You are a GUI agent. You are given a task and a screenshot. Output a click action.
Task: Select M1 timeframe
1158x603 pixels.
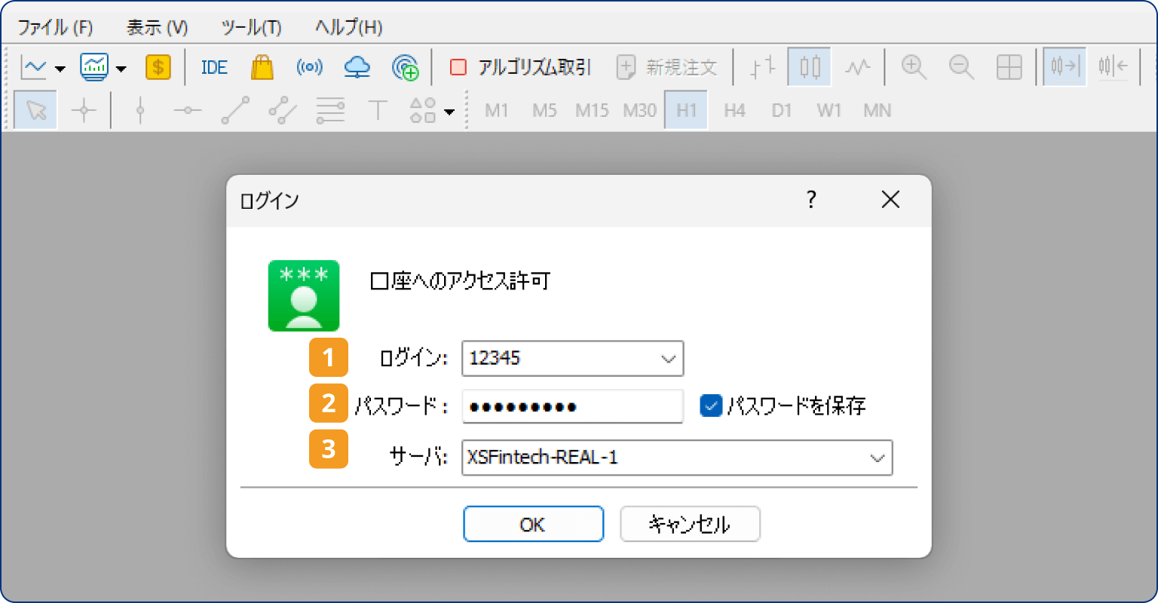[x=496, y=111]
